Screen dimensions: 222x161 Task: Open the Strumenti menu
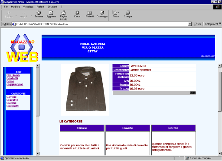click(52, 7)
